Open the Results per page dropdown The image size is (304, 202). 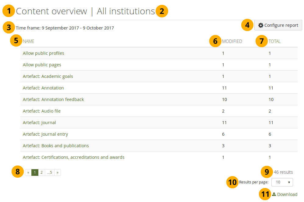(282, 182)
